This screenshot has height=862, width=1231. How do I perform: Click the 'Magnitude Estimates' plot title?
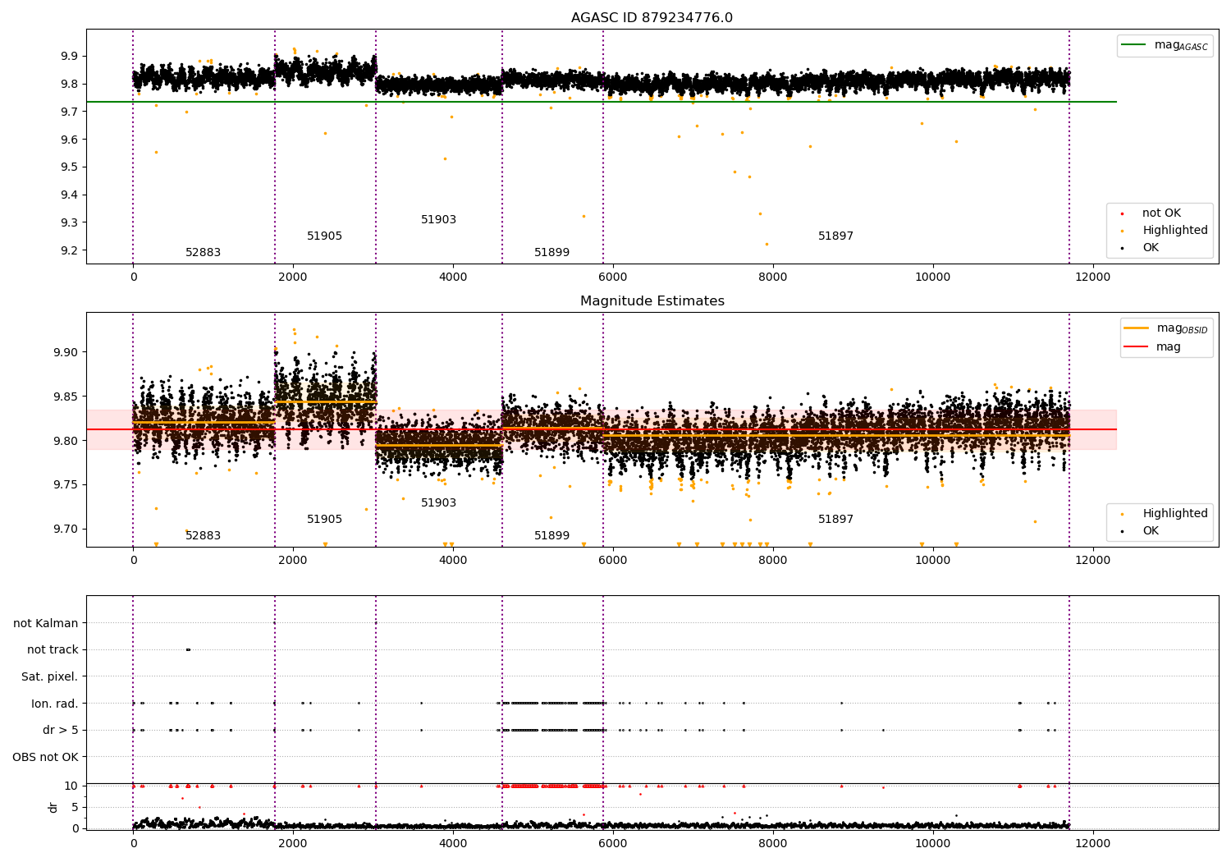652,301
